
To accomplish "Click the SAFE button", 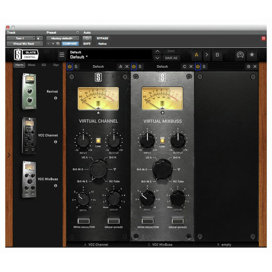I will (87, 44).
